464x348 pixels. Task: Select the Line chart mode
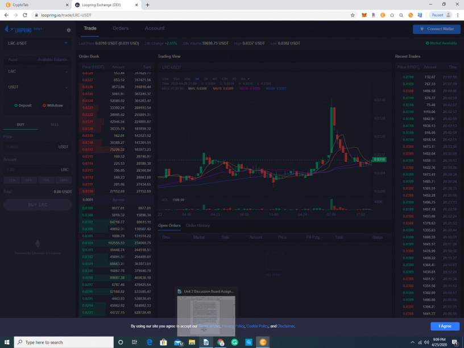tap(165, 79)
